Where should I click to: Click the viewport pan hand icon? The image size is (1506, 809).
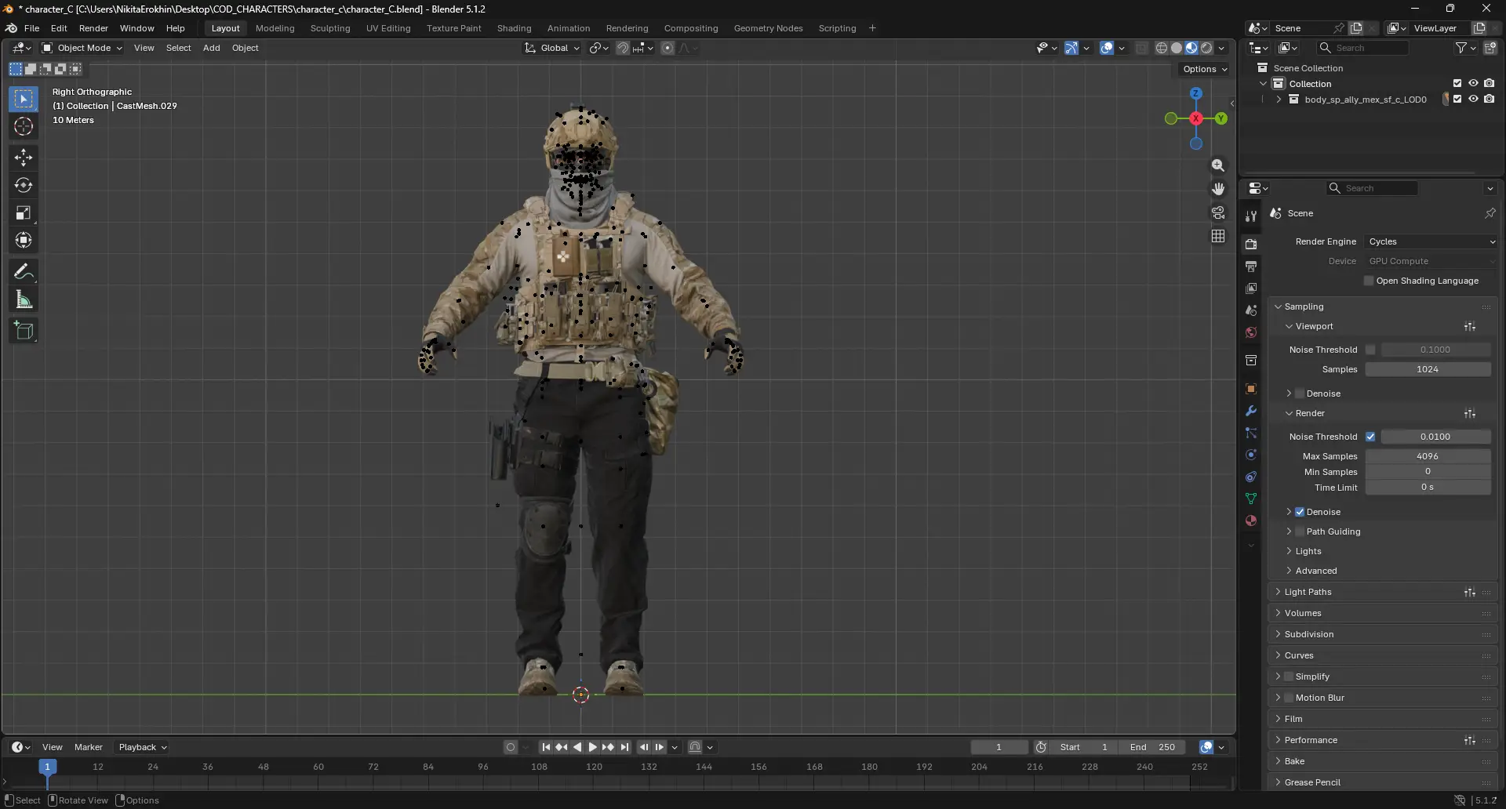click(x=1218, y=189)
